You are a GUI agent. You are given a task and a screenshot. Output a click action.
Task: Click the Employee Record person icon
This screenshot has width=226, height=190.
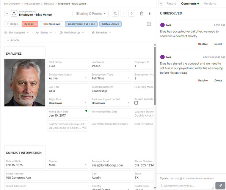click(x=14, y=14)
